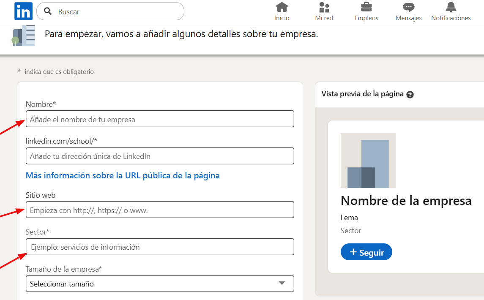Click the search magnifier icon
Image resolution: width=484 pixels, height=300 pixels.
(47, 11)
